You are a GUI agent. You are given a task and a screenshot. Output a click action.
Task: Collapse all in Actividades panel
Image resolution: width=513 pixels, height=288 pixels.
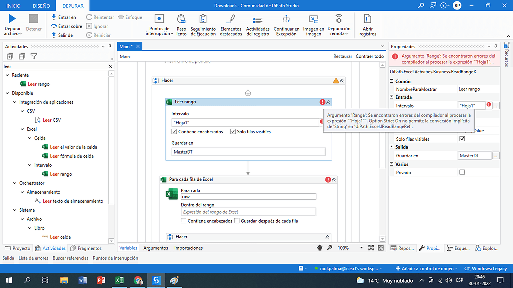(x=22, y=56)
